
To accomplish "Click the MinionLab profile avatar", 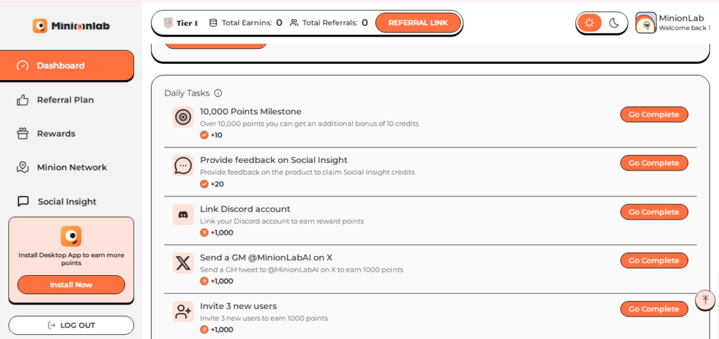I will click(x=645, y=23).
